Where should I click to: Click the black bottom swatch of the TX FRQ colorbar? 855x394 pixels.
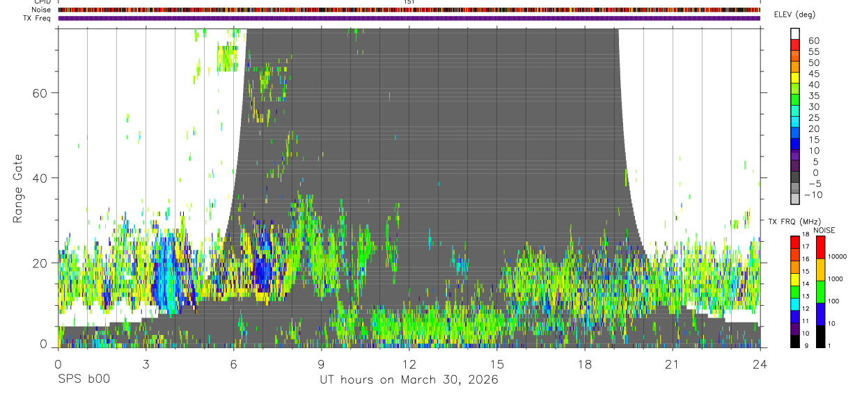(795, 341)
